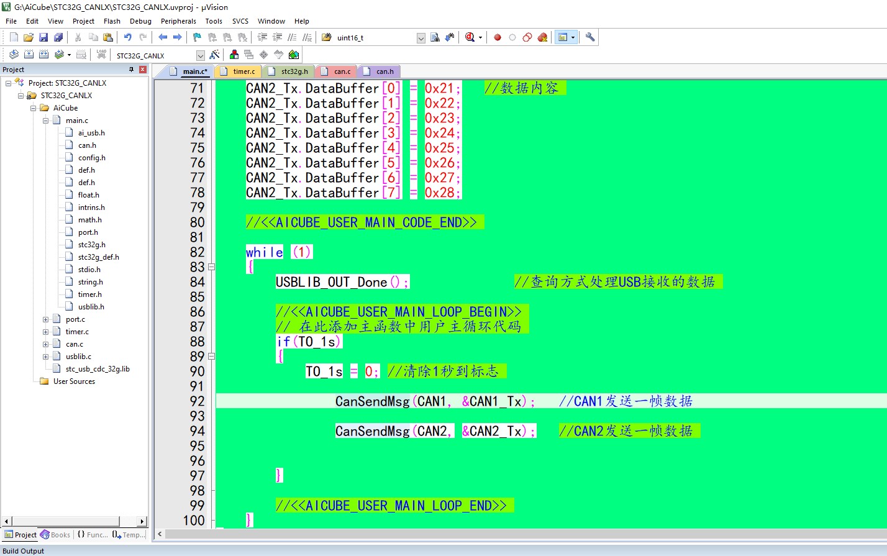887x556 pixels.
Task: Start the debug session icon
Action: pyautogui.click(x=470, y=37)
